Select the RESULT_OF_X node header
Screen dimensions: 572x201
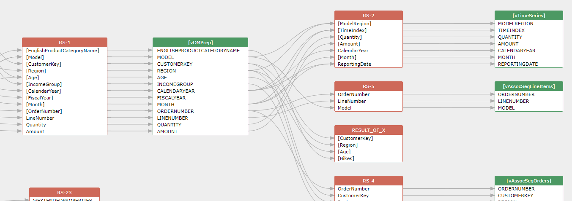pyautogui.click(x=368, y=130)
